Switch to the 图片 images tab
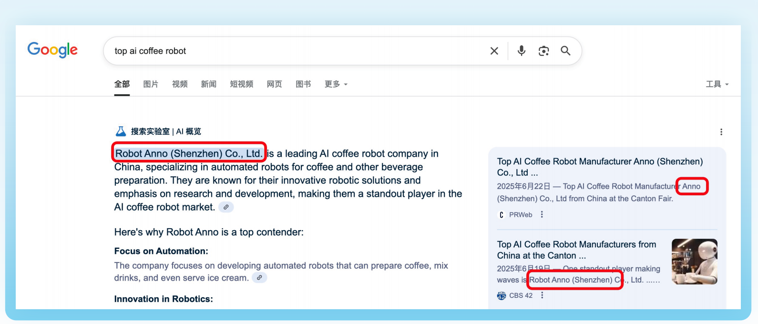The image size is (758, 324). [x=151, y=84]
